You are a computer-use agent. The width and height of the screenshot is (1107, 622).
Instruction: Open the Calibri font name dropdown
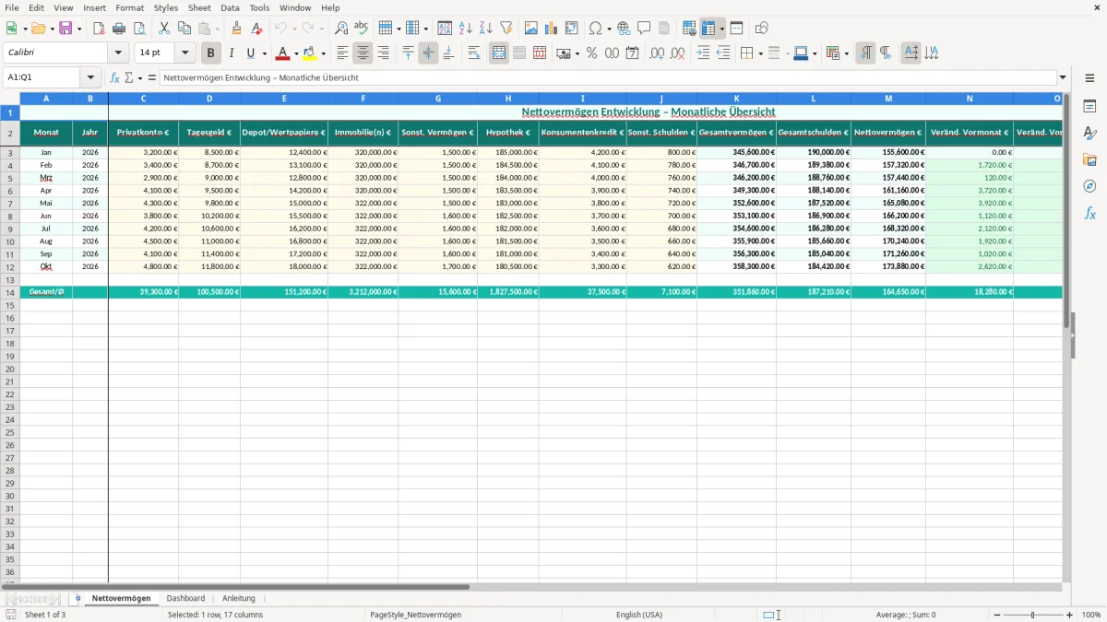pos(118,53)
